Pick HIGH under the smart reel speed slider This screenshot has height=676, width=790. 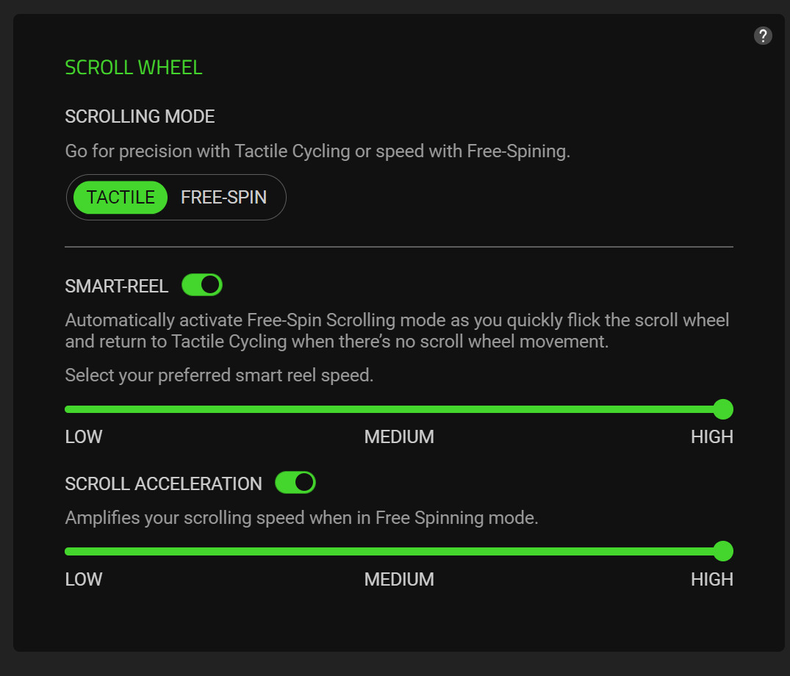(x=711, y=437)
